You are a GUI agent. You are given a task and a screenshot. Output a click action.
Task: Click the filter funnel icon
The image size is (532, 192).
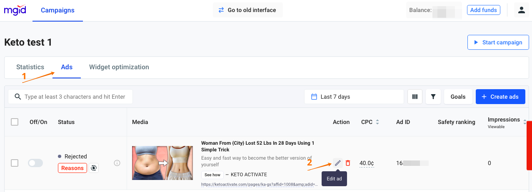[433, 97]
